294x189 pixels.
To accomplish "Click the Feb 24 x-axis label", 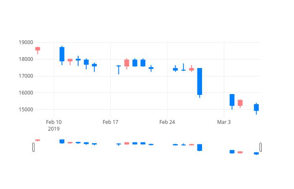I will [x=167, y=122].
